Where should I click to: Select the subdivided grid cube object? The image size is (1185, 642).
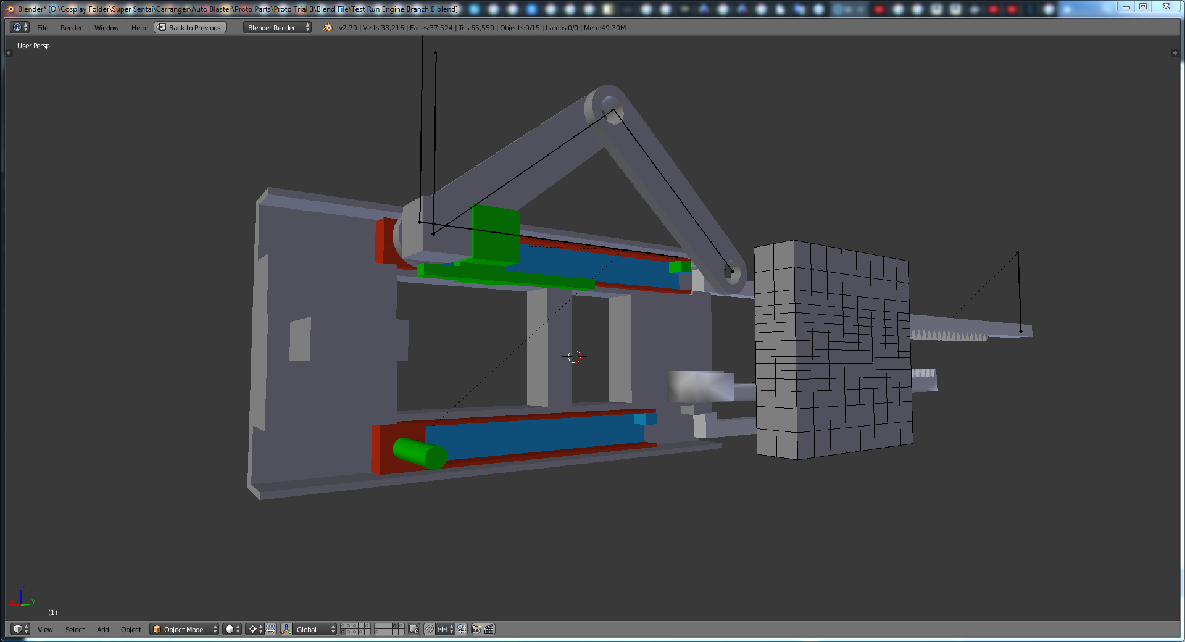tap(833, 349)
